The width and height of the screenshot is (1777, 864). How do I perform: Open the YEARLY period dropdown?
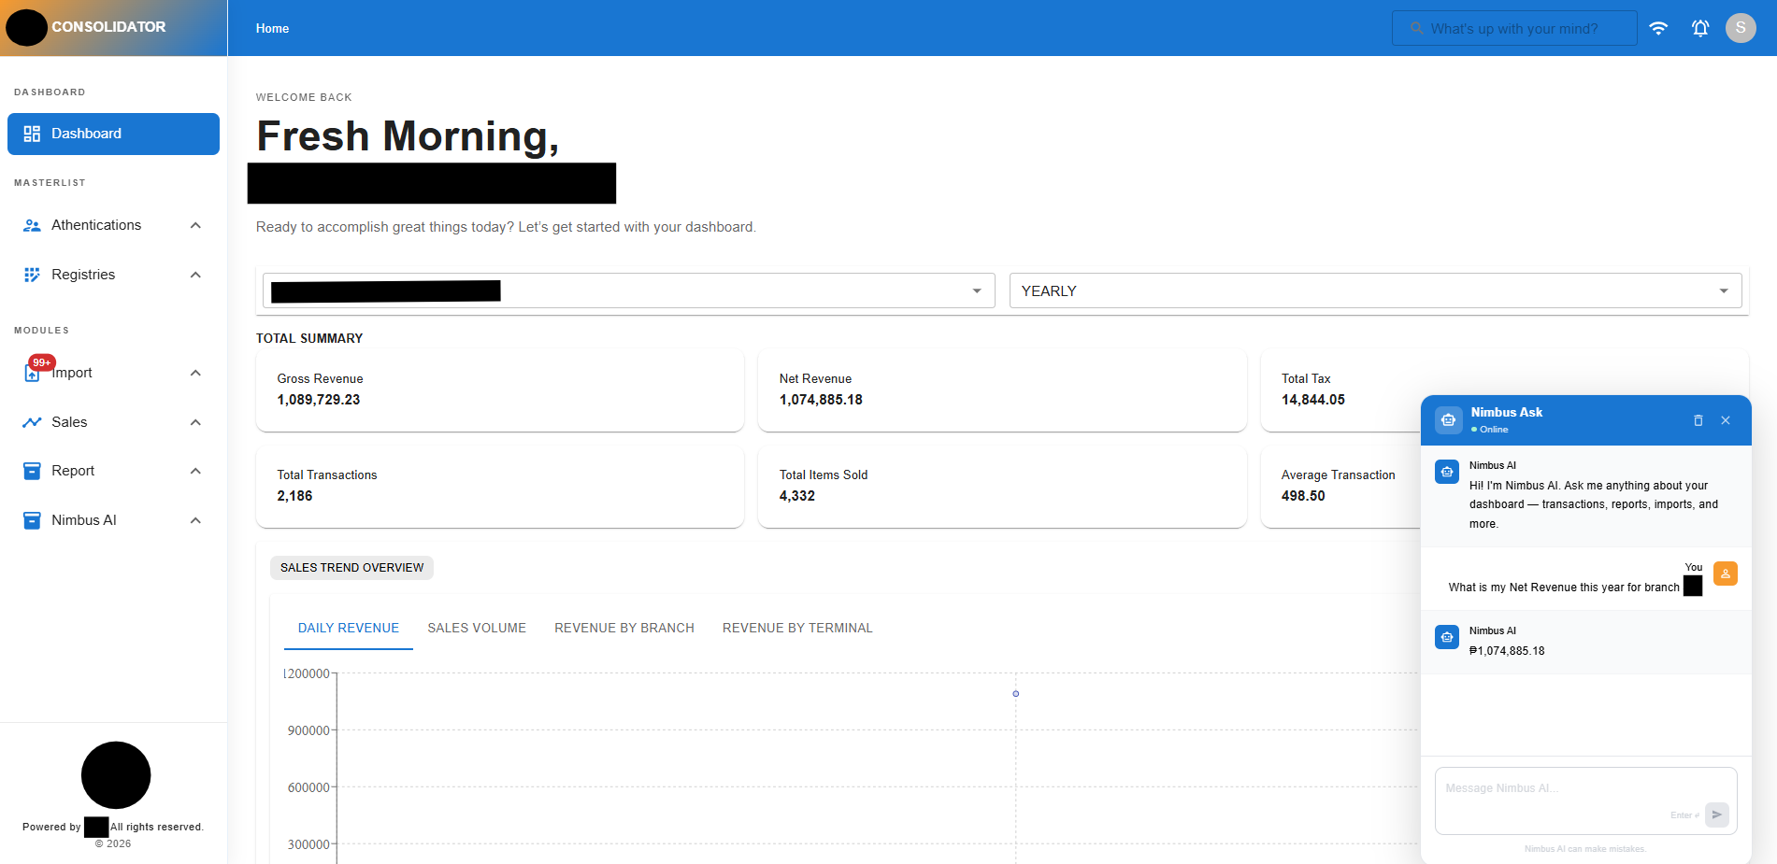1374,291
